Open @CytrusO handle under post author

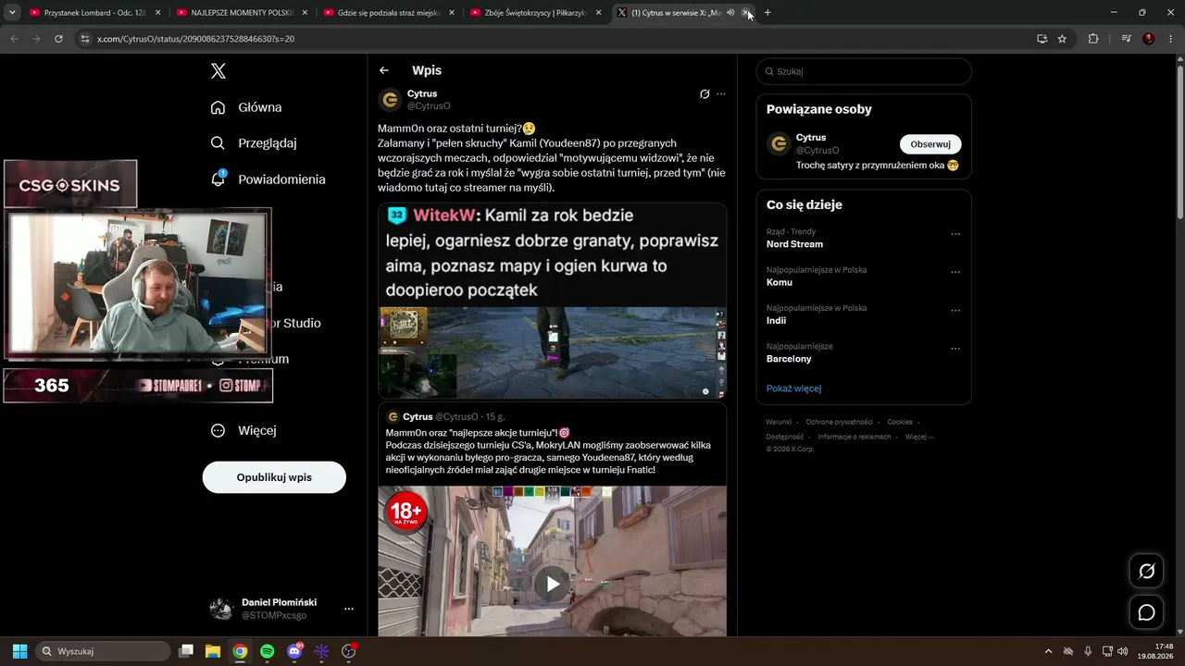pyautogui.click(x=429, y=106)
